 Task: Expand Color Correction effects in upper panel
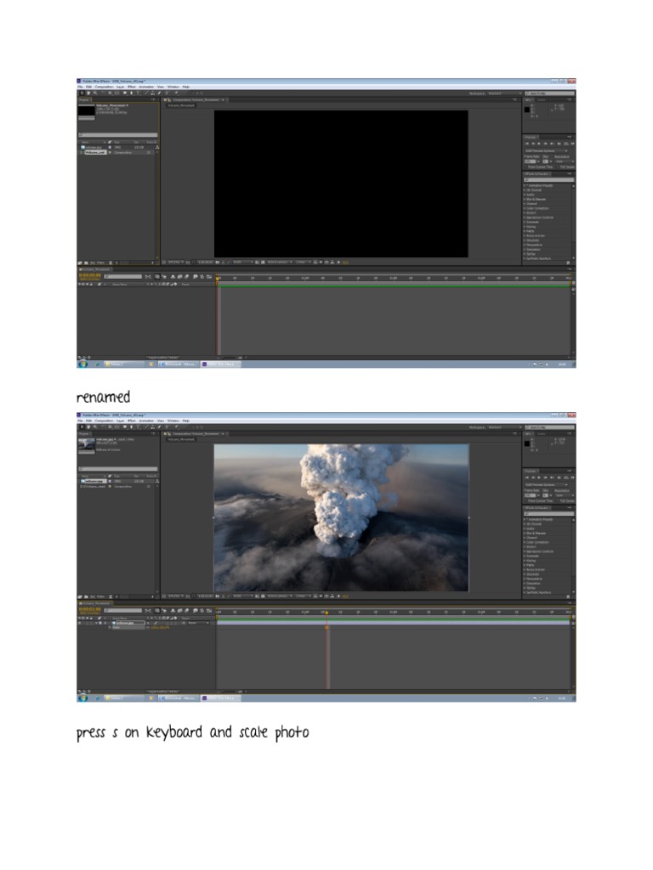coord(537,208)
